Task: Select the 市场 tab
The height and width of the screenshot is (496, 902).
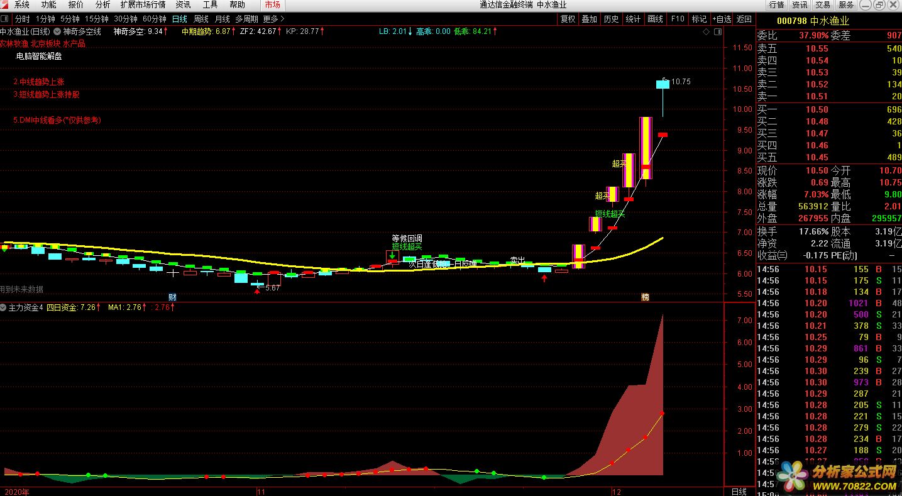Action: click(272, 4)
